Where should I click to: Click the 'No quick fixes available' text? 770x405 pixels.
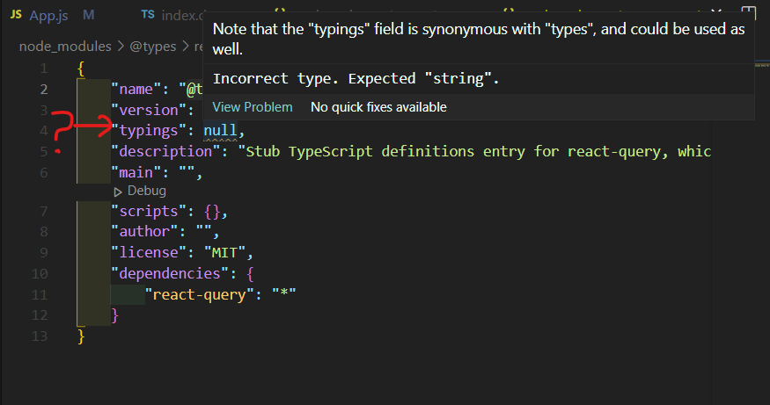(x=378, y=107)
